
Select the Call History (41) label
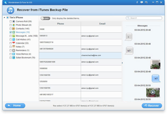coord(23,40)
